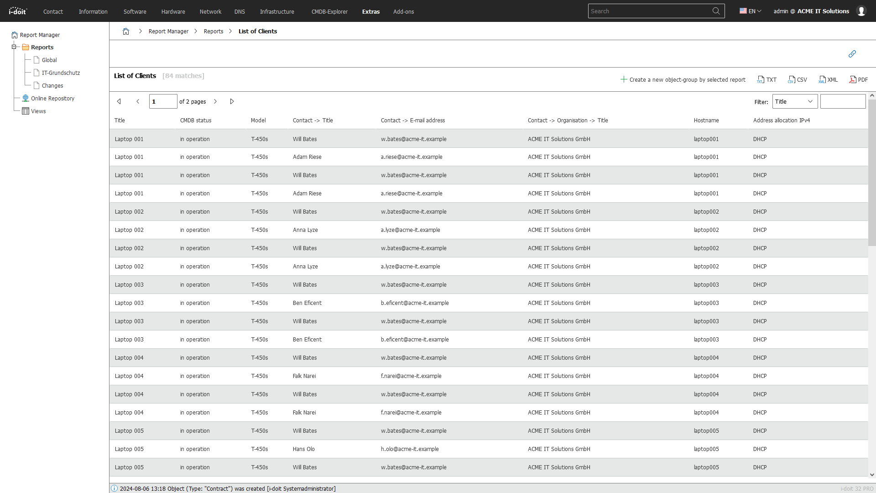Open the Filter Title dropdown

point(795,101)
